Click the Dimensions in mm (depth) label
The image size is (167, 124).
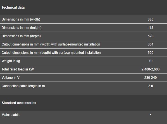coord(21,36)
